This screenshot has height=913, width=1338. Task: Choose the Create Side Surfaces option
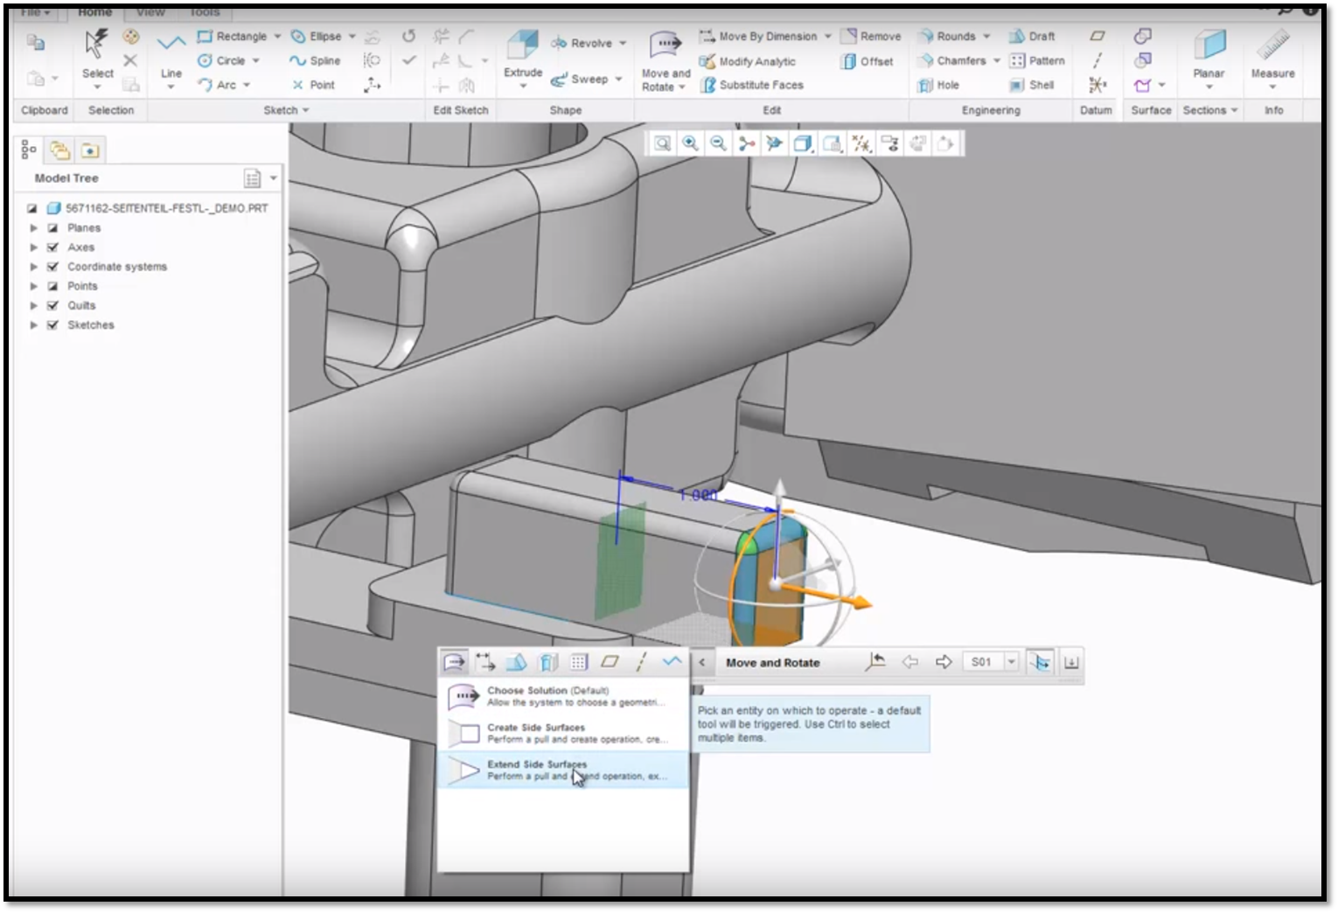pos(563,733)
